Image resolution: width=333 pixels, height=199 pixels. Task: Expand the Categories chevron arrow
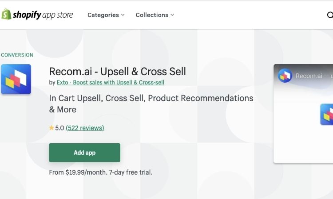tap(123, 15)
